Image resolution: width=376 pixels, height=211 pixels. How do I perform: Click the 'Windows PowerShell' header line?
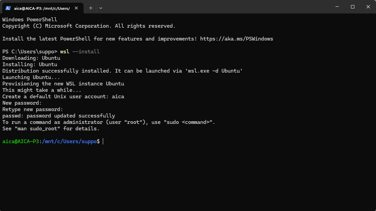[x=30, y=20]
